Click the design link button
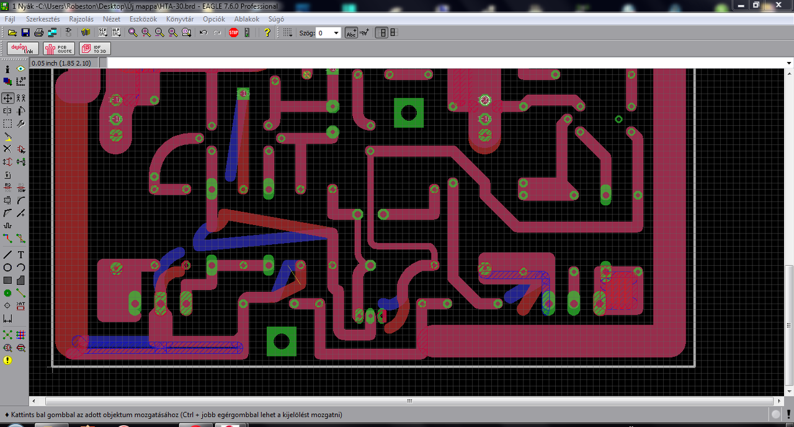Image resolution: width=794 pixels, height=427 pixels. tap(23, 48)
